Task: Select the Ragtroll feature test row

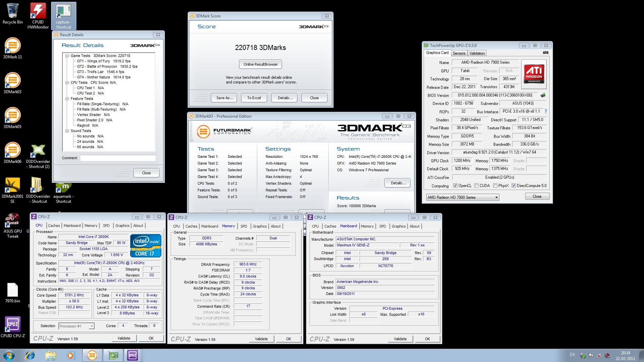Action: tap(88, 126)
